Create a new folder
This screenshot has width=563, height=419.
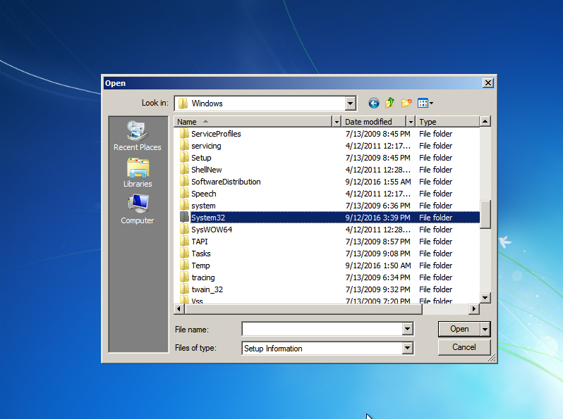coord(406,104)
